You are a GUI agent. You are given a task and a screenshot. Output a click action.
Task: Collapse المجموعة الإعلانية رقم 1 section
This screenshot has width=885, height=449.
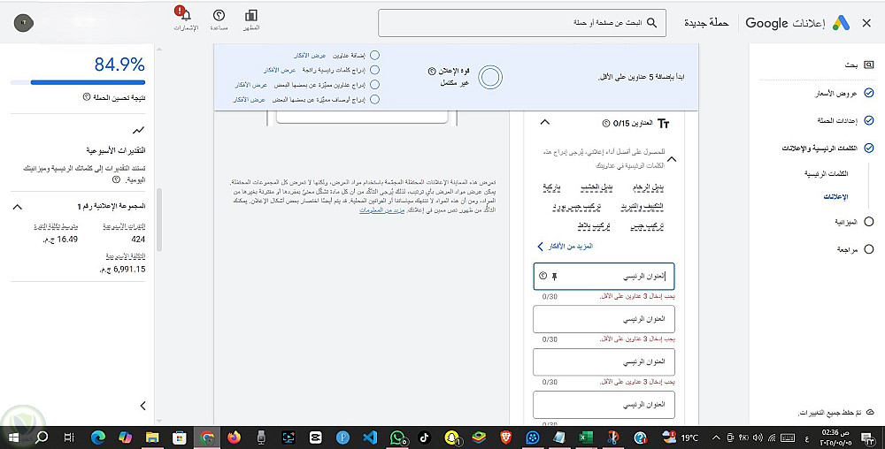coord(18,207)
